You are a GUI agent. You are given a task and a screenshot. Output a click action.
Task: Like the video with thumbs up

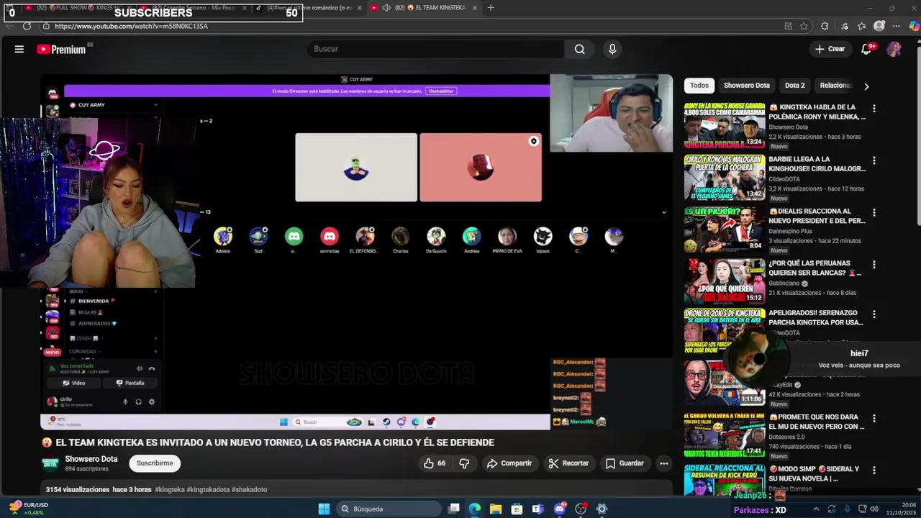[429, 463]
